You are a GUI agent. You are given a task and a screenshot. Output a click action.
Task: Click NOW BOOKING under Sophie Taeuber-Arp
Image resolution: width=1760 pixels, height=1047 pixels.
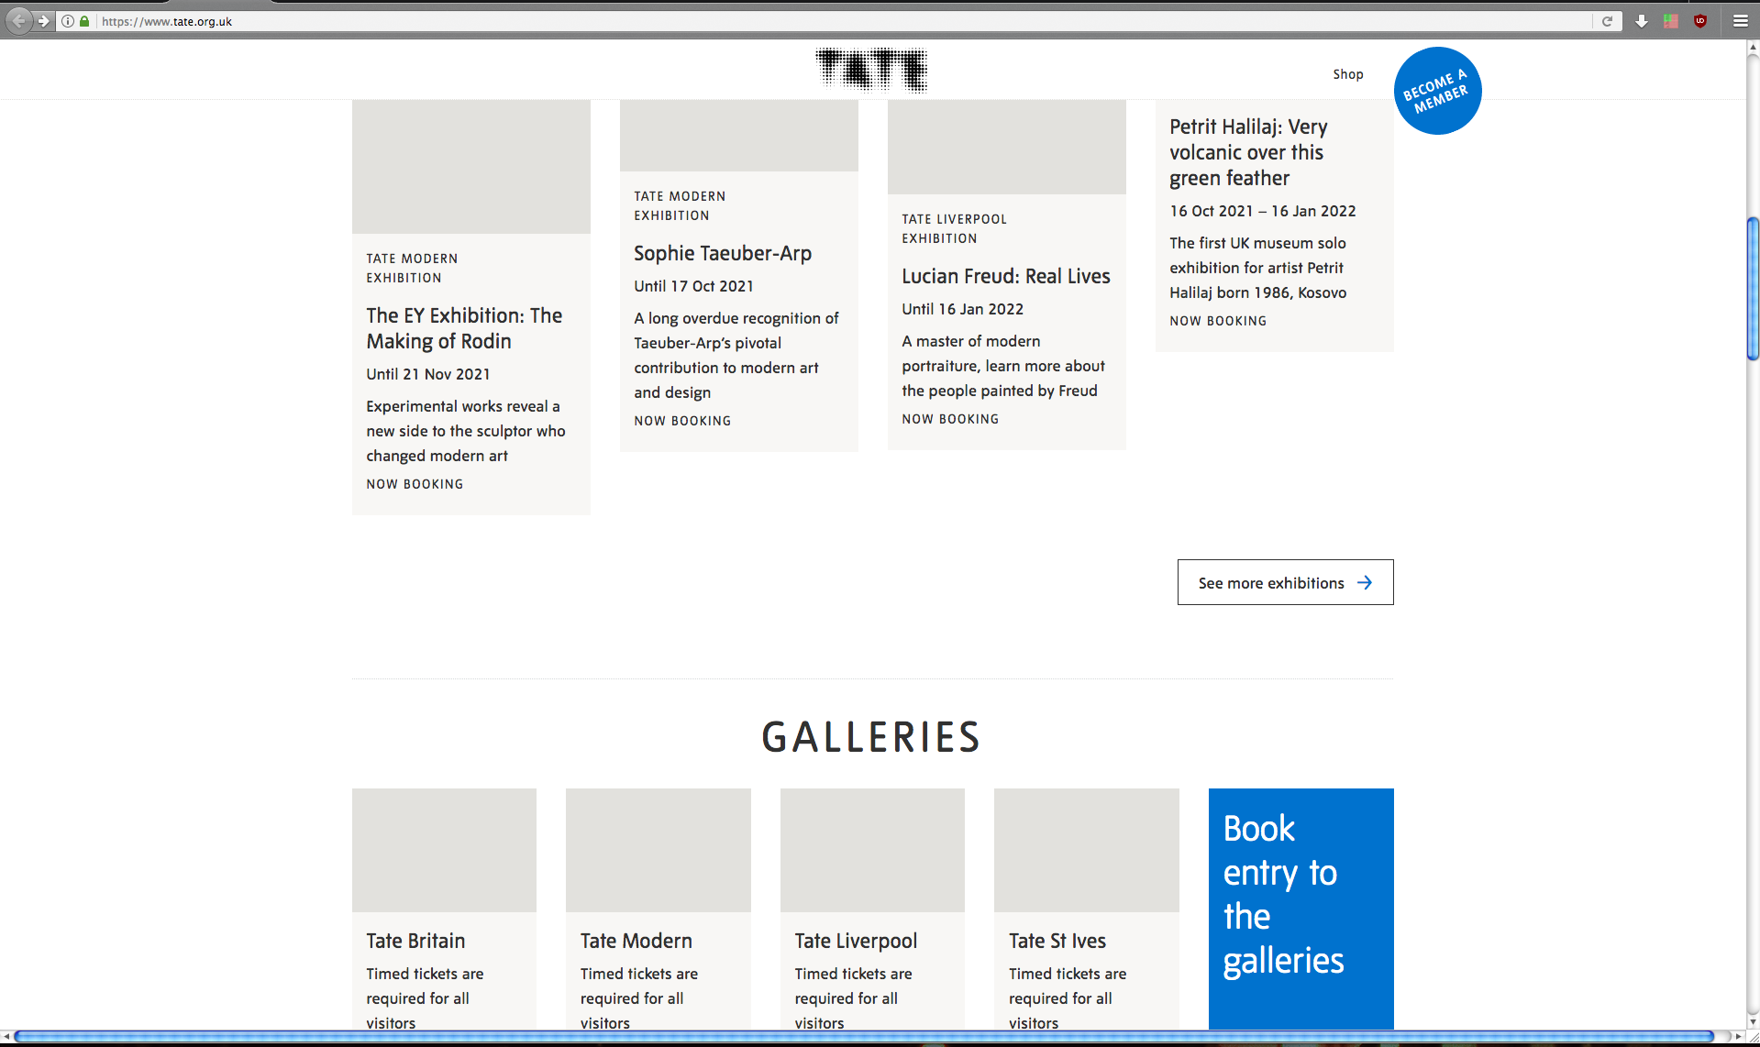[x=682, y=421]
